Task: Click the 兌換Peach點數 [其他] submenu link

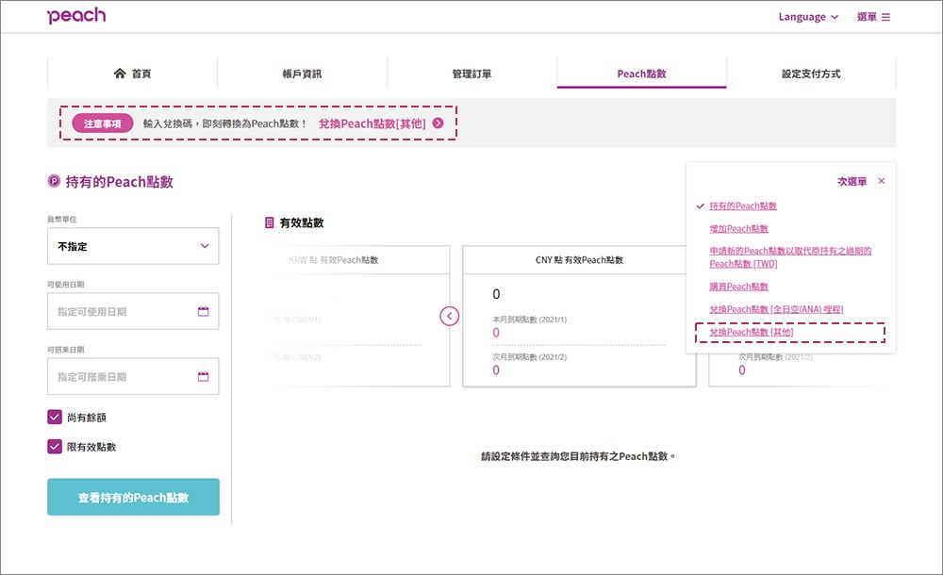Action: pos(752,332)
